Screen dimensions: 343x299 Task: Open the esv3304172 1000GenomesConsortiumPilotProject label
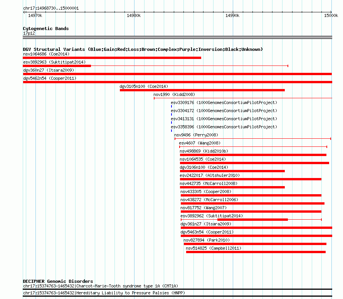pos(224,111)
